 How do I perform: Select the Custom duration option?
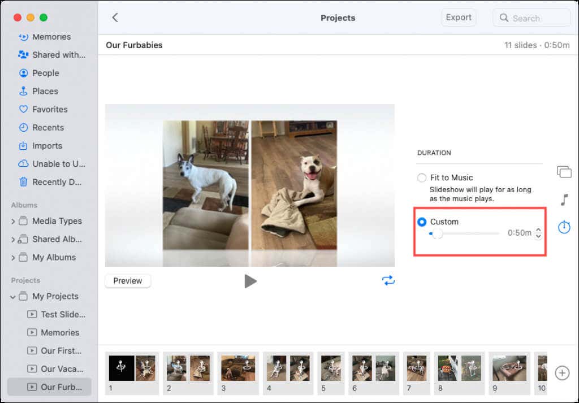coord(422,222)
